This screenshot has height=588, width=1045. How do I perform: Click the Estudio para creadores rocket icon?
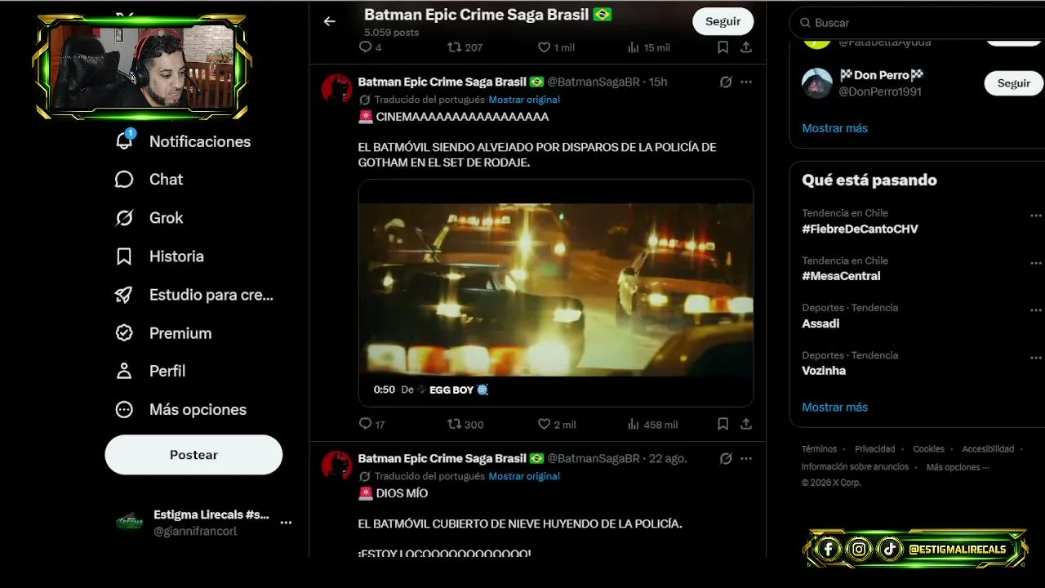(124, 295)
